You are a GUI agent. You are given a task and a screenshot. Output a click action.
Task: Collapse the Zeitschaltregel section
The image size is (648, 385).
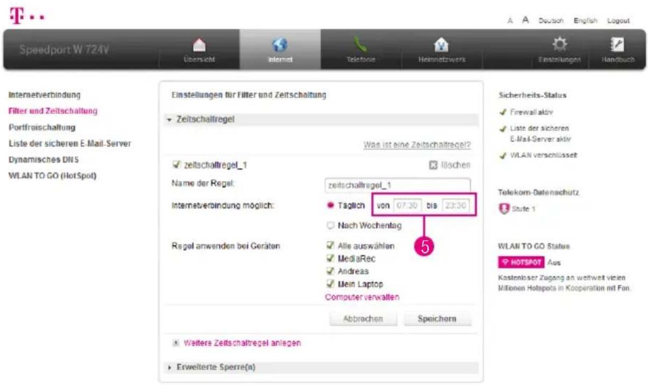coord(321,120)
